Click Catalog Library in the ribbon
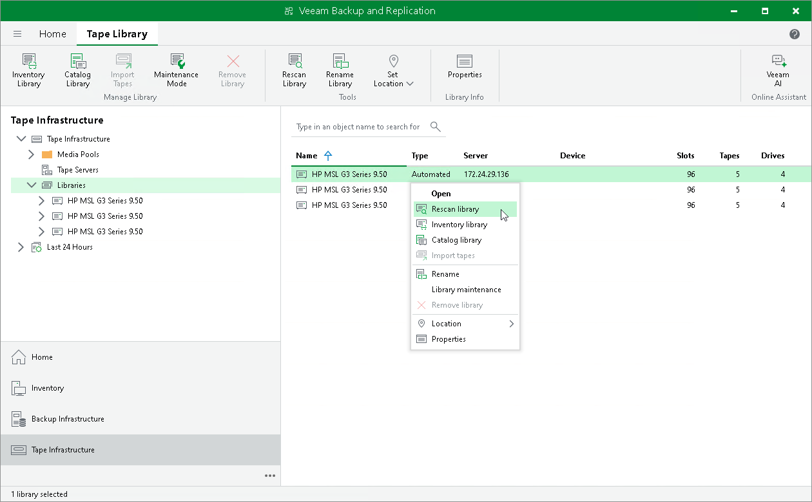 [x=77, y=71]
